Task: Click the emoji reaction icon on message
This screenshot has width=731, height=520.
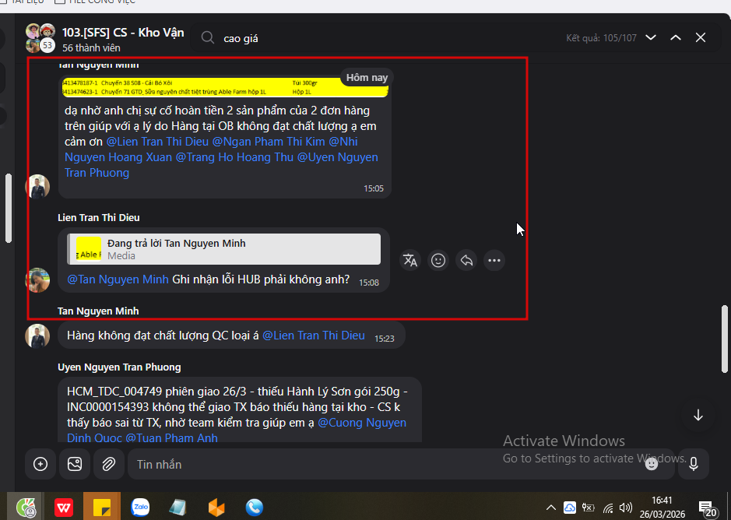Action: [438, 260]
